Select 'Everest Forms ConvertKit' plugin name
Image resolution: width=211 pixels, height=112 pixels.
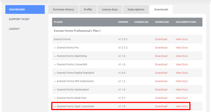pyautogui.click(x=72, y=64)
